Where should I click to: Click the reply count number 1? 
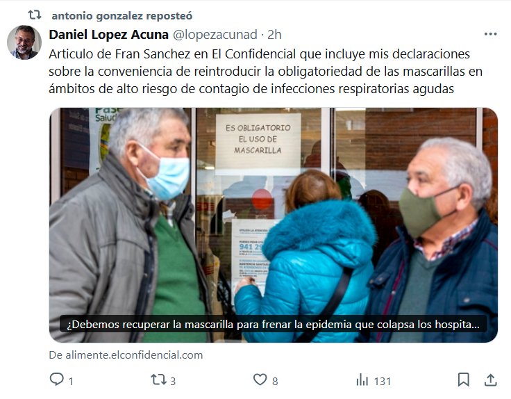coord(71,381)
